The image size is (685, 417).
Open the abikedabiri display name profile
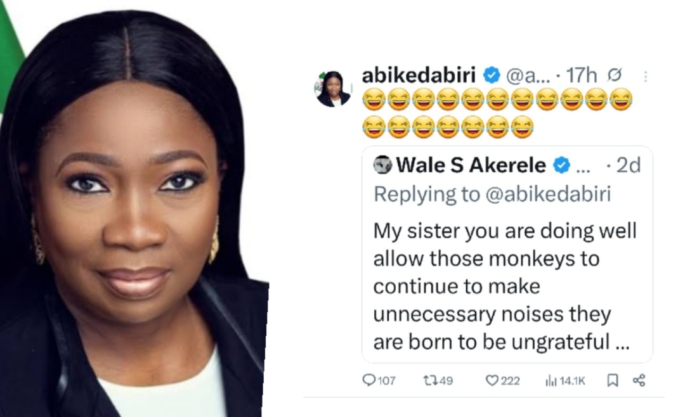coord(420,76)
